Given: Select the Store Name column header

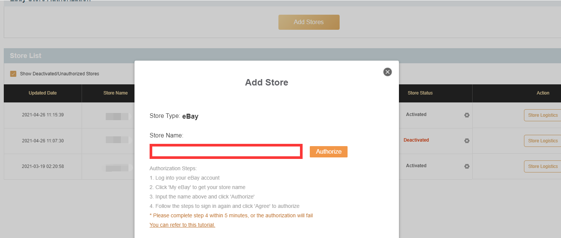Looking at the screenshot, I should pos(115,93).
